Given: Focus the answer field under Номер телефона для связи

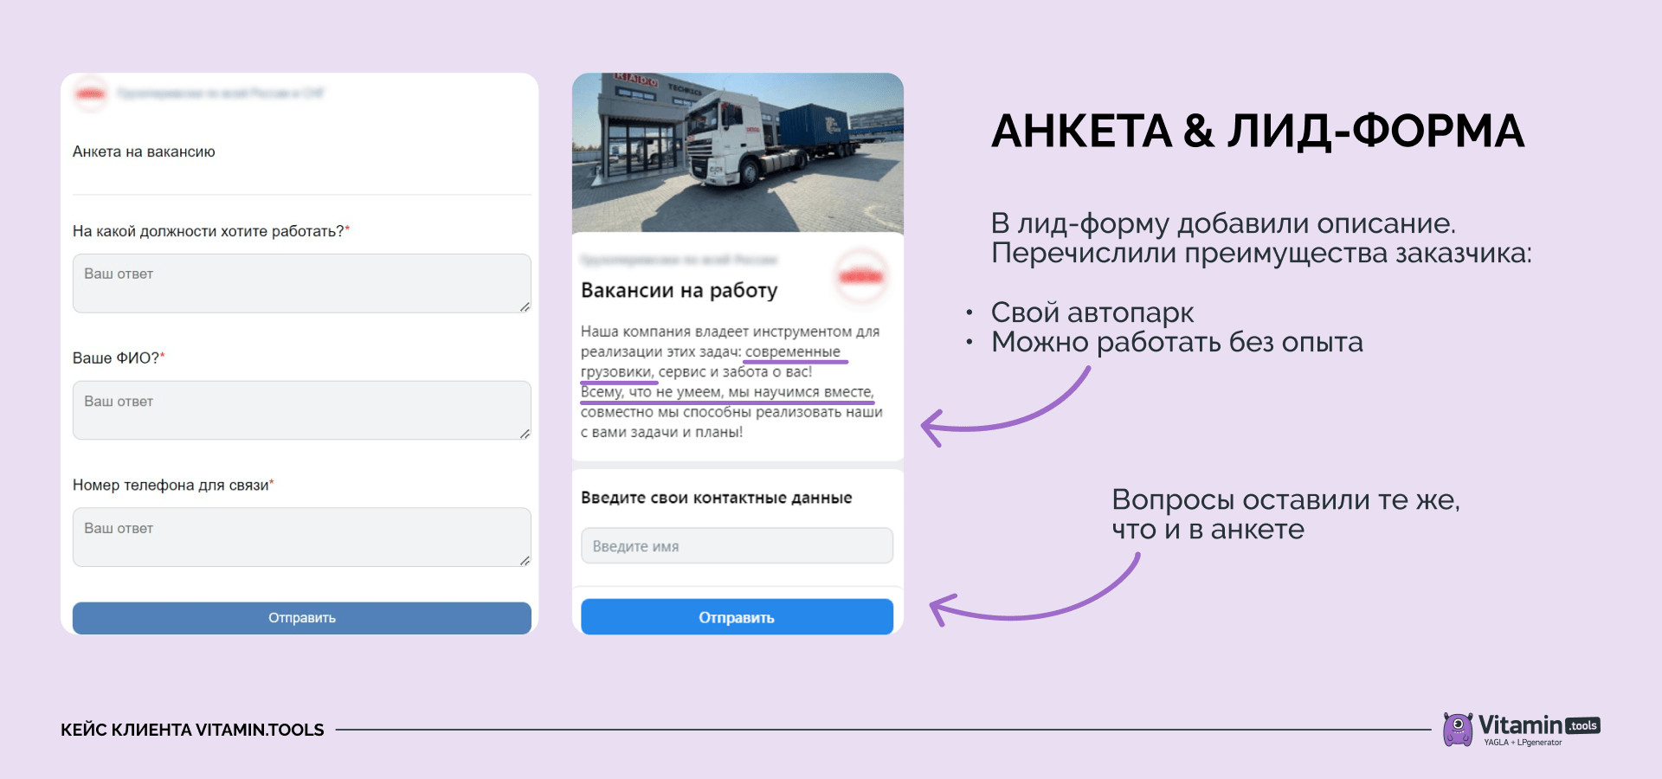Looking at the screenshot, I should click(301, 537).
